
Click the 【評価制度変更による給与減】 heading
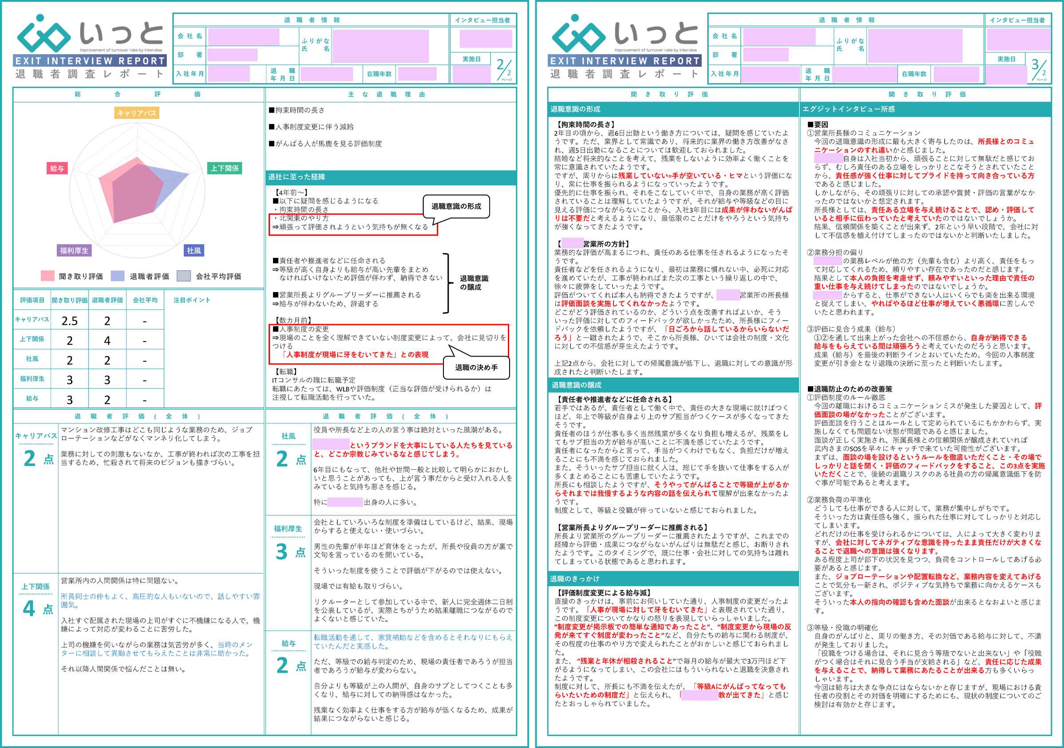pyautogui.click(x=604, y=593)
